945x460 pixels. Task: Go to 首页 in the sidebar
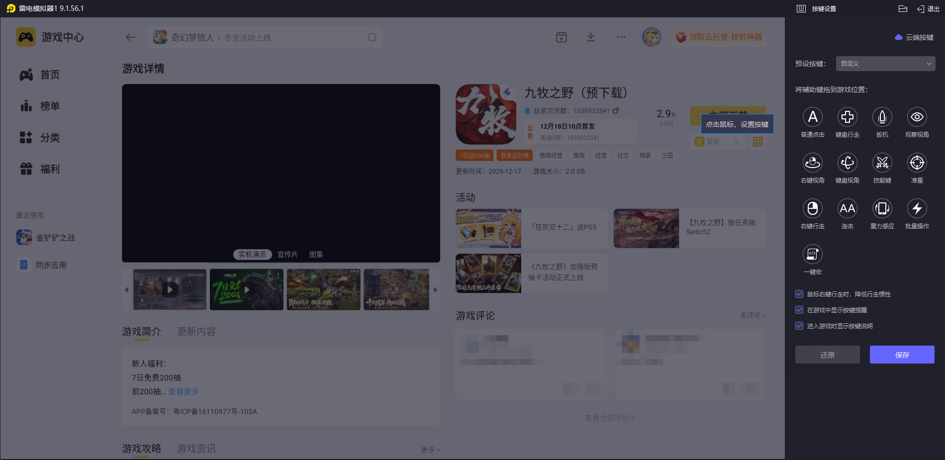pyautogui.click(x=40, y=75)
